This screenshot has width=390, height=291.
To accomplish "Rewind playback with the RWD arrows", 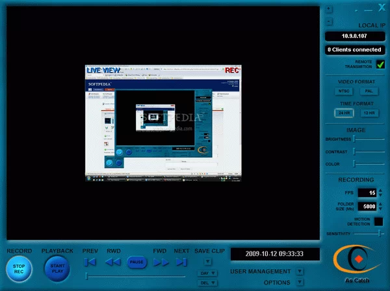I will 113,262.
